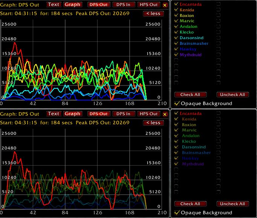Collapse the bottom panel with '< less'
Viewport: 257px width, 218px height.
153,123
